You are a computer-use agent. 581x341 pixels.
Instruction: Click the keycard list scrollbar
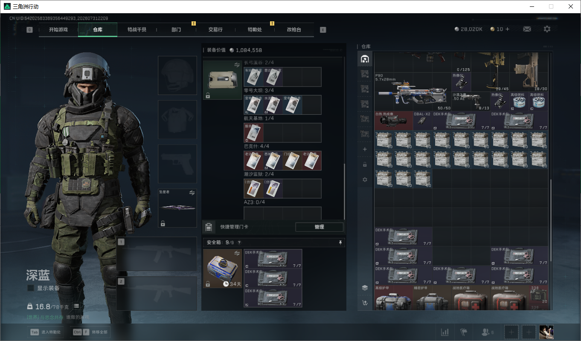click(x=344, y=192)
